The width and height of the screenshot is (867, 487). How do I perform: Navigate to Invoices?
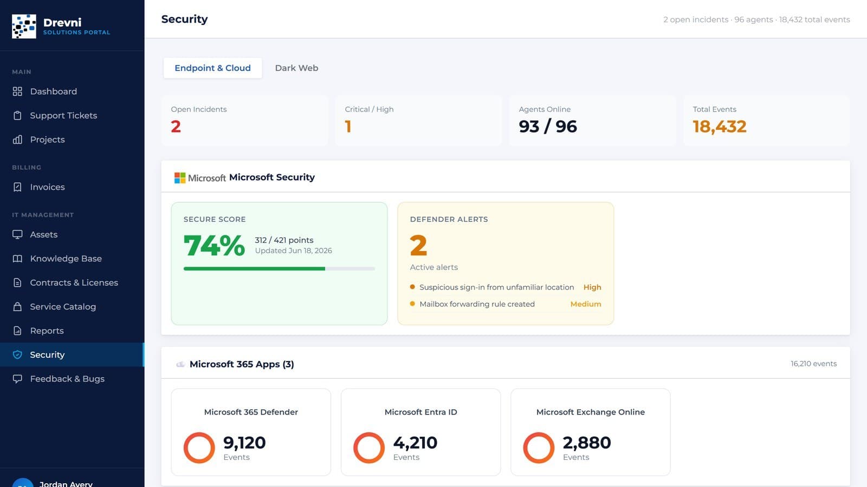click(72, 187)
